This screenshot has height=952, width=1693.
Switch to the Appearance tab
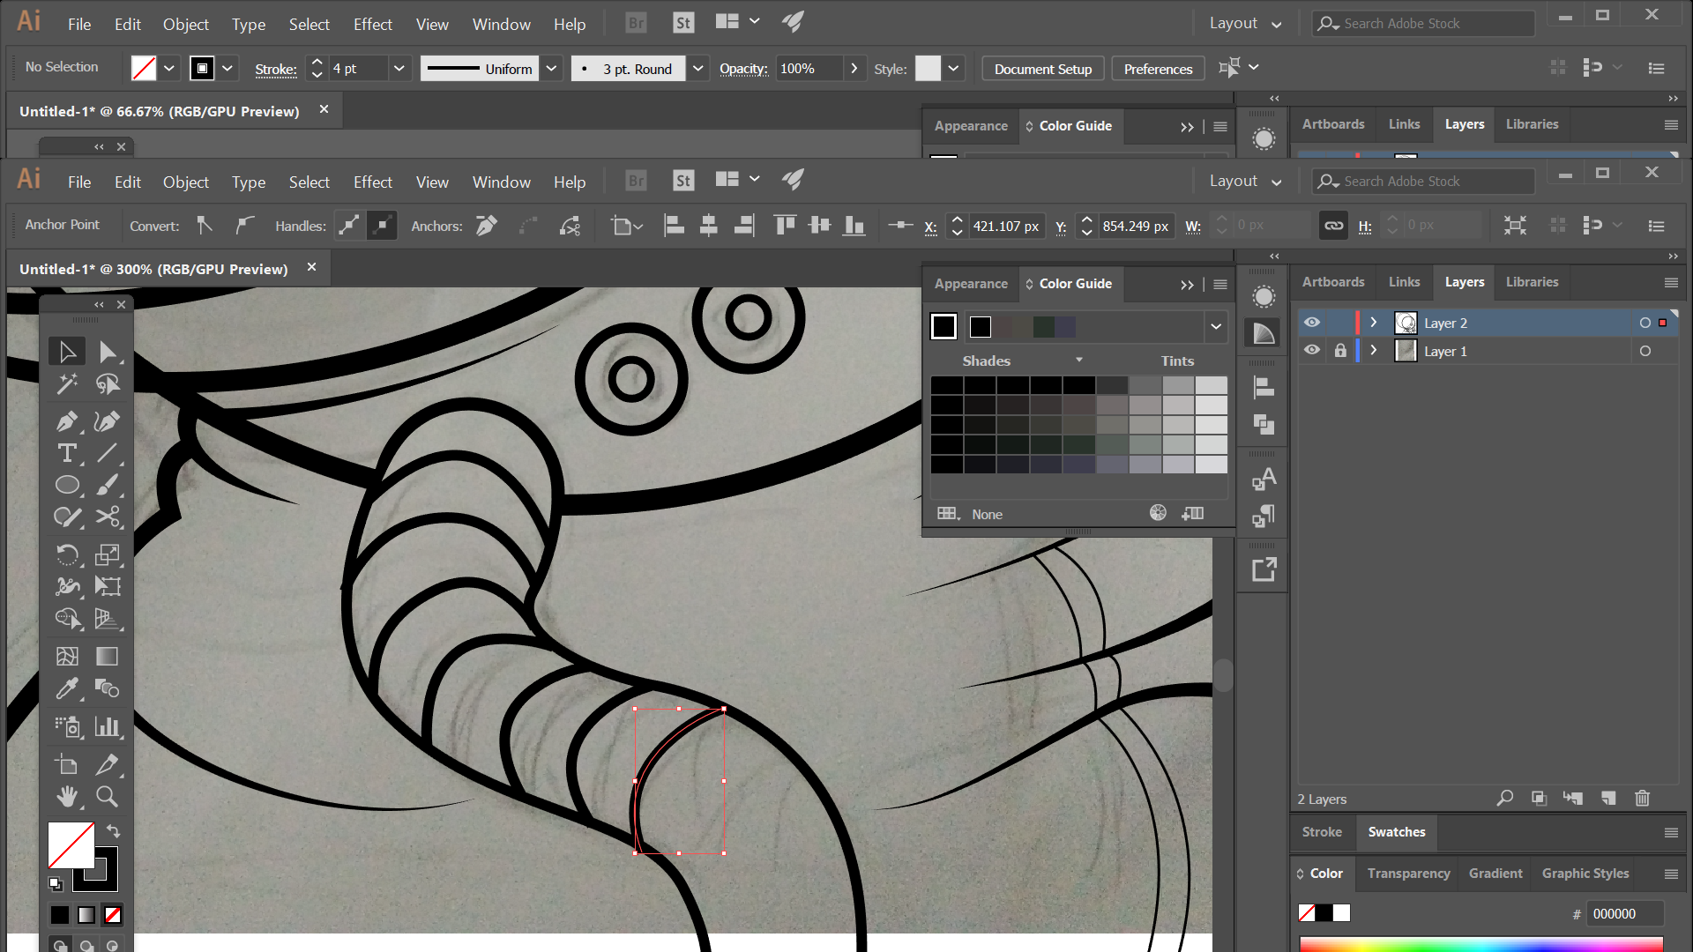point(970,284)
